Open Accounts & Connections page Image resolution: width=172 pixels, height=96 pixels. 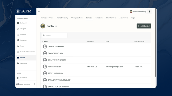pos(27,52)
